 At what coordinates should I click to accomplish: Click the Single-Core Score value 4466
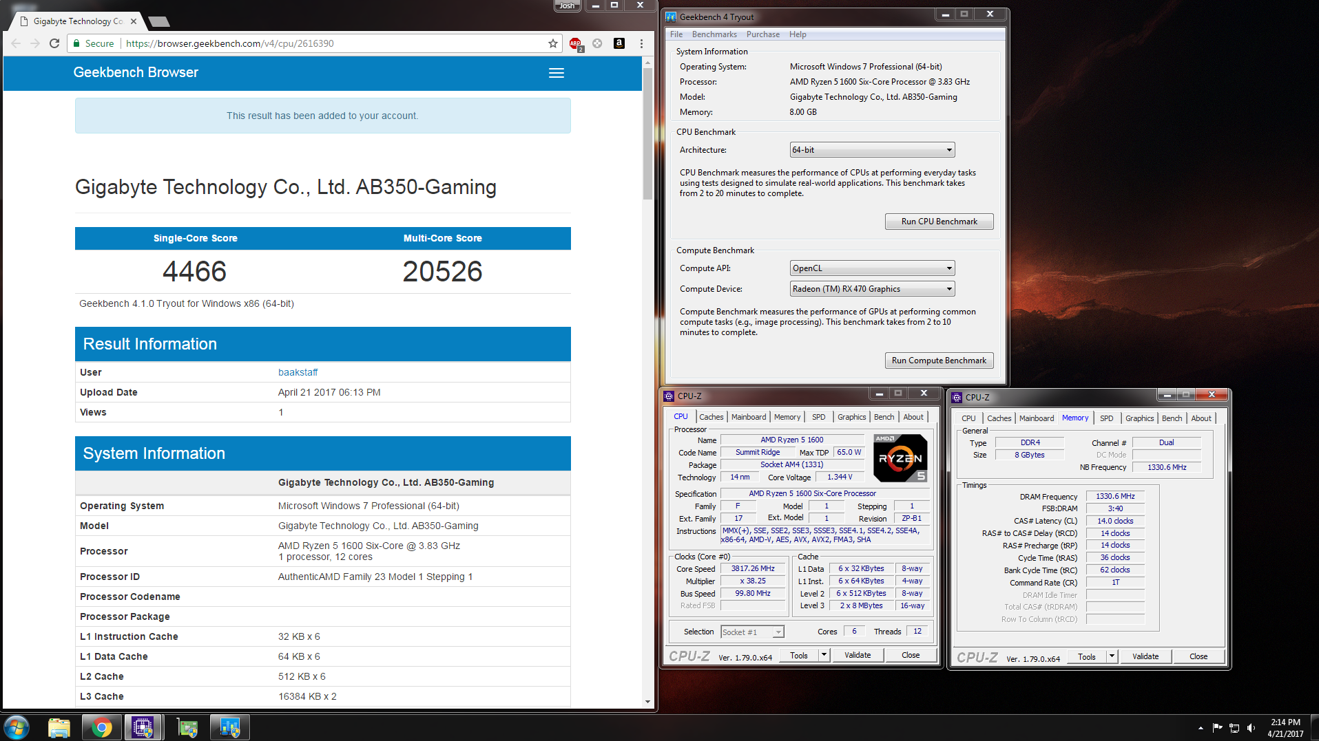click(x=194, y=271)
